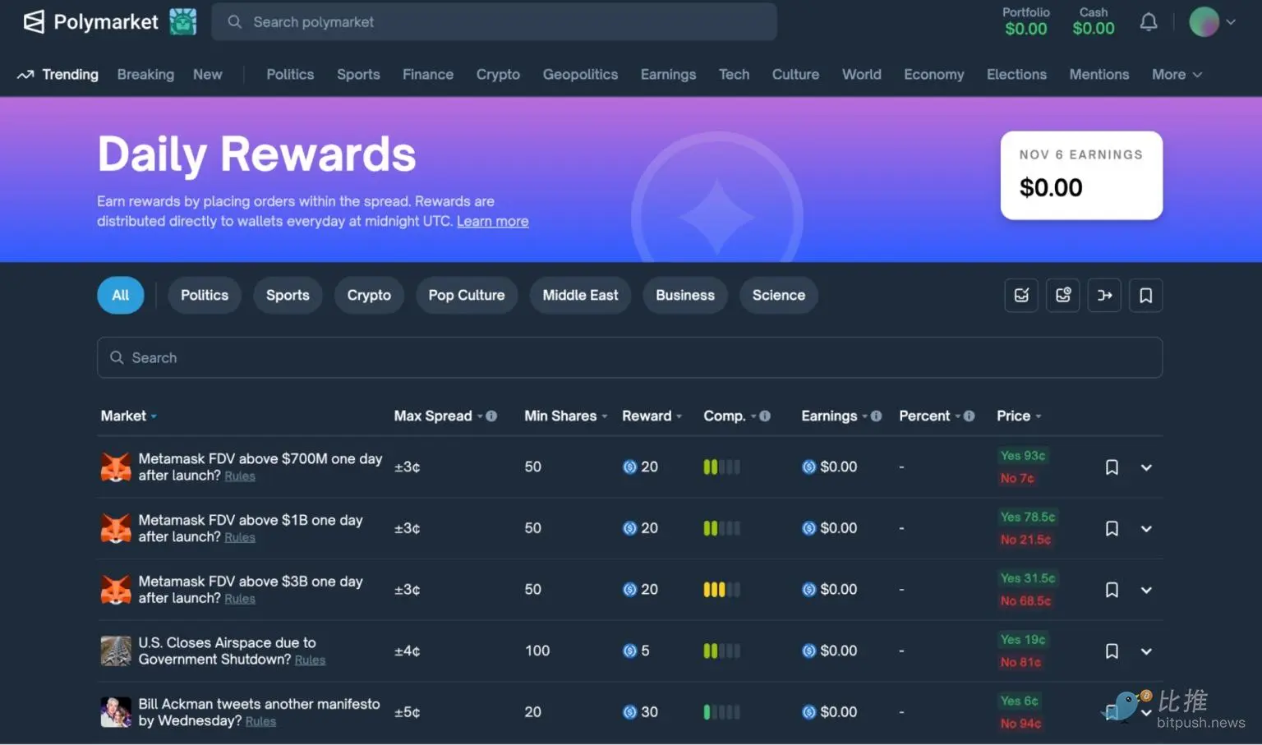Expand the Metamask FDV above $700M row
Screen dimensions: 1262x745
coord(1146,468)
